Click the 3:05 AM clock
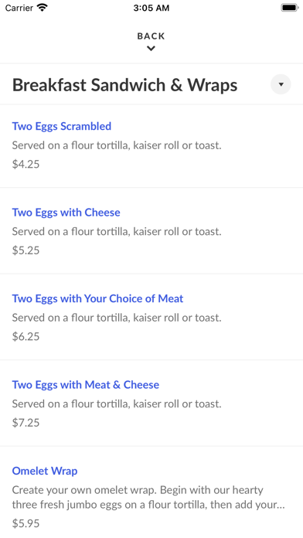Viewport: 303px width, 538px height. tap(151, 8)
